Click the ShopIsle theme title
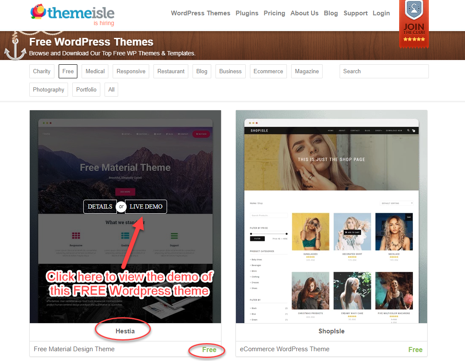 click(331, 331)
